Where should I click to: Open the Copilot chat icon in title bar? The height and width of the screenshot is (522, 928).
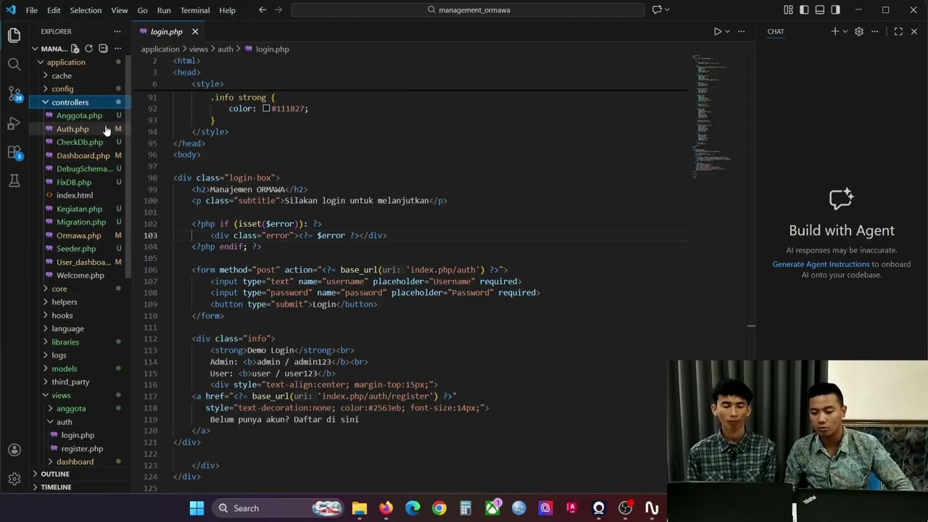point(657,10)
